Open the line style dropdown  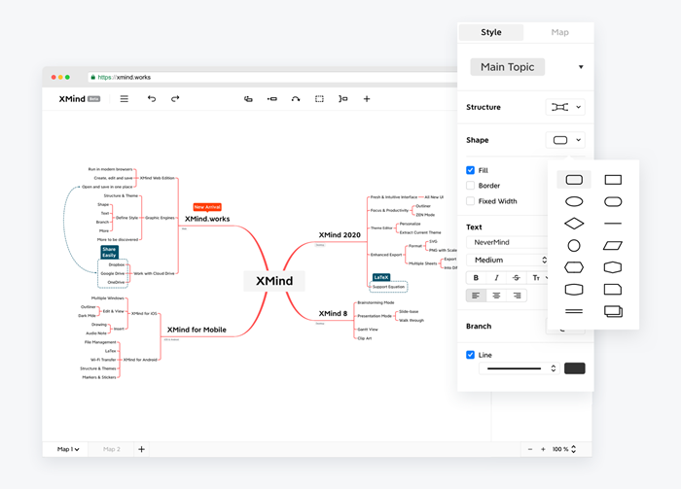519,368
